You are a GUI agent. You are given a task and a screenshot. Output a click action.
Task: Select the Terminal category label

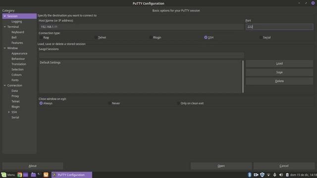[x=13, y=27]
